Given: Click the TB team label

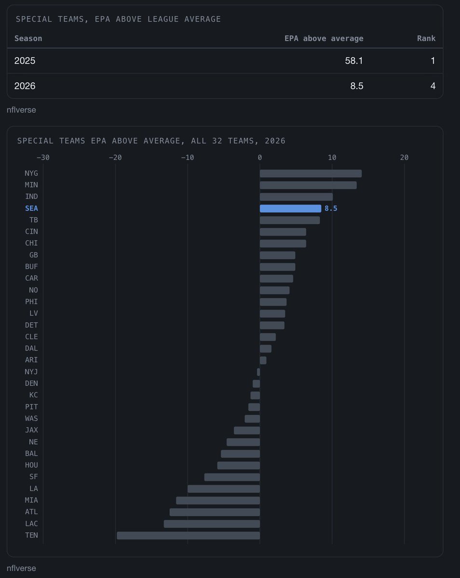Looking at the screenshot, I should [x=34, y=220].
